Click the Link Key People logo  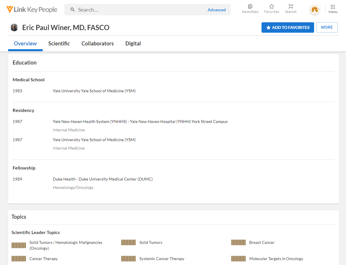[x=32, y=10]
